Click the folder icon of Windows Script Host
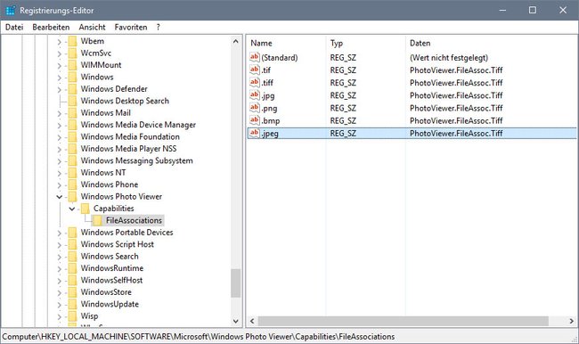Image resolution: width=579 pixels, height=344 pixels. (73, 244)
